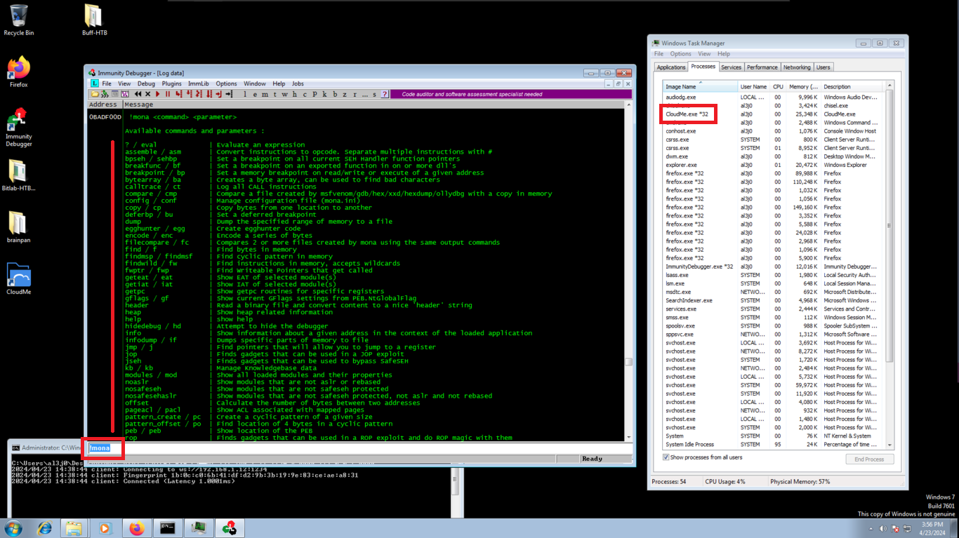The image size is (959, 538).
Task: Open the ImmLib menu
Action: pos(199,83)
